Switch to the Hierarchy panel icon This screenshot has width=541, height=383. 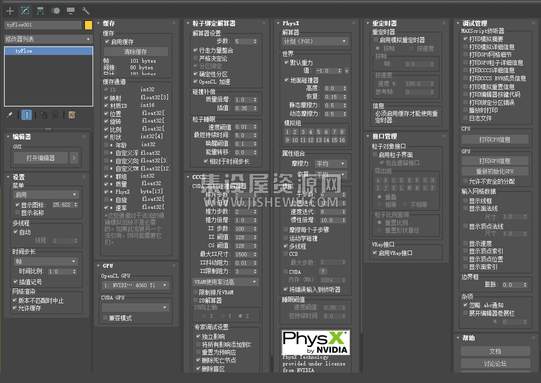pyautogui.click(x=40, y=10)
